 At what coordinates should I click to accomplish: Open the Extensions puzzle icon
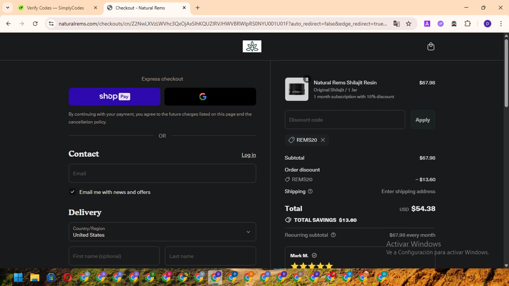468,24
